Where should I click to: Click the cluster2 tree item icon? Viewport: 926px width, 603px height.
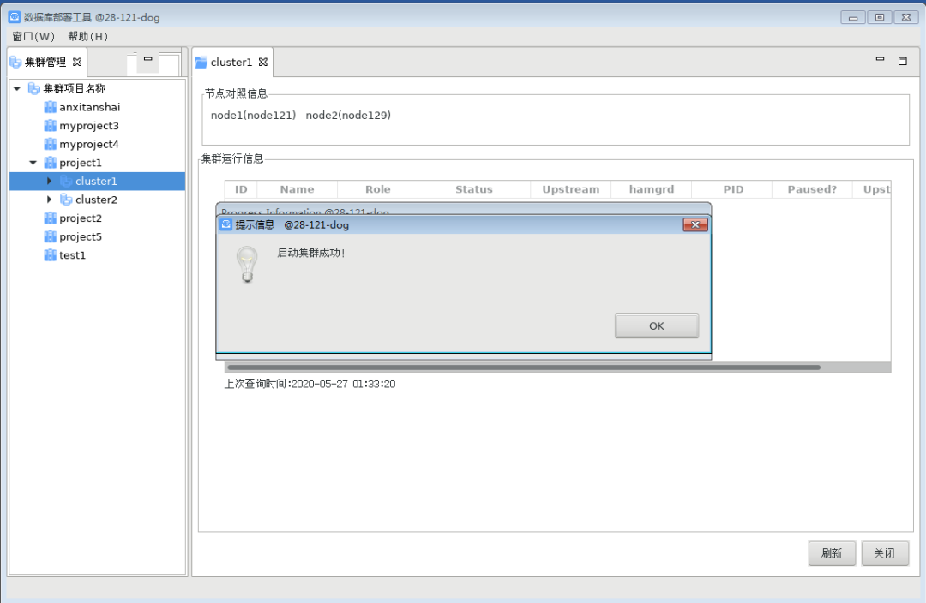(x=66, y=200)
